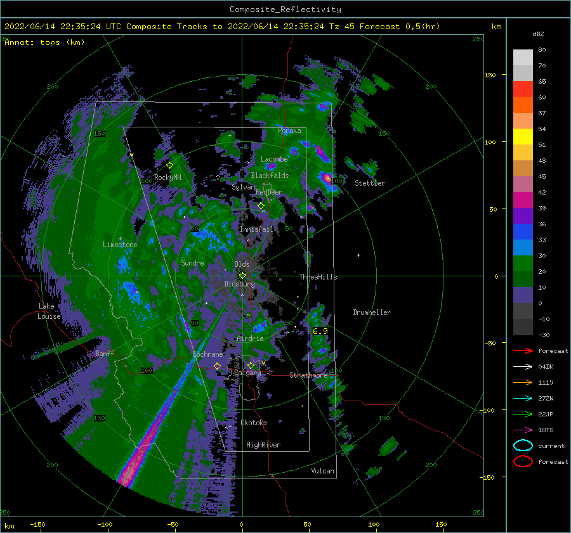Click the slate purple 0–10 dBZ swatch

pyautogui.click(x=523, y=295)
